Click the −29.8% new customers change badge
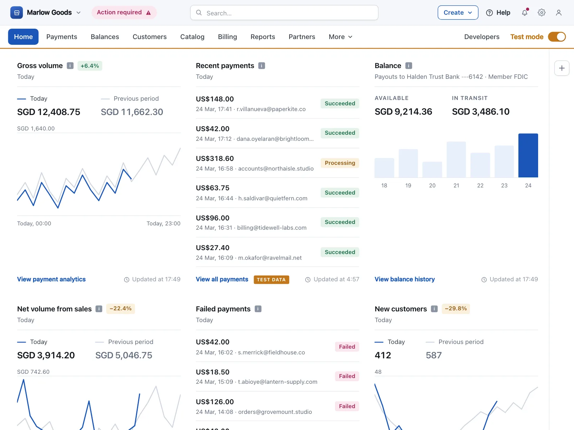 (x=456, y=309)
